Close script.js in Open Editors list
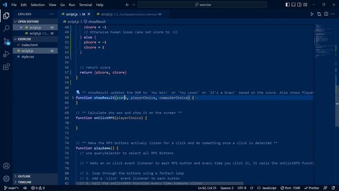The height and width of the screenshot is (191, 339). 21,28
